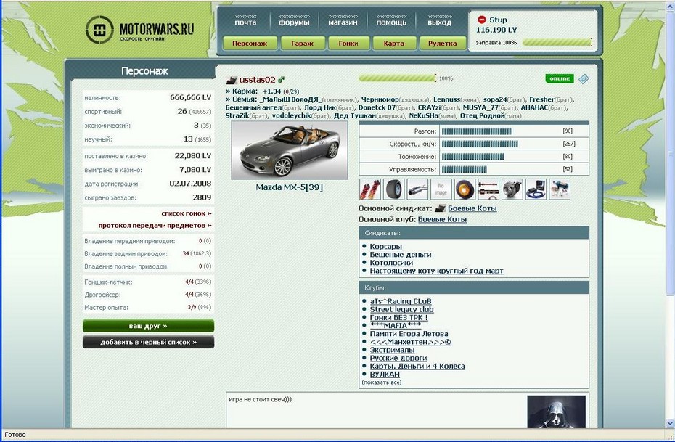
Task: Click the Mazda MX-5[39] car title
Action: (290, 187)
